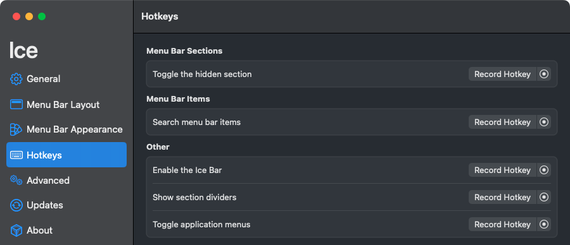
Task: Click the General gear icon
Action: 16,79
